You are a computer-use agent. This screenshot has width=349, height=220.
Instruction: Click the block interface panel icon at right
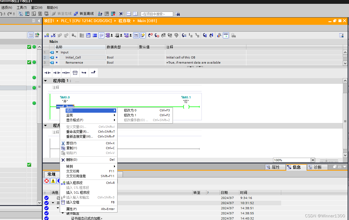coord(341,35)
